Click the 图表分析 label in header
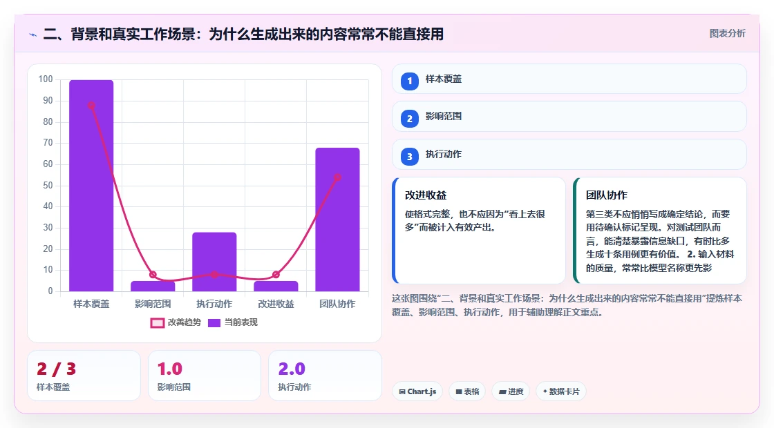 727,34
